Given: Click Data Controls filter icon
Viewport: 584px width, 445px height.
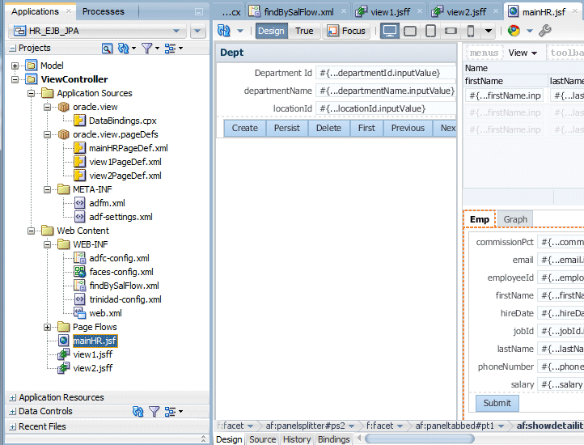Looking at the screenshot, I should click(x=154, y=412).
